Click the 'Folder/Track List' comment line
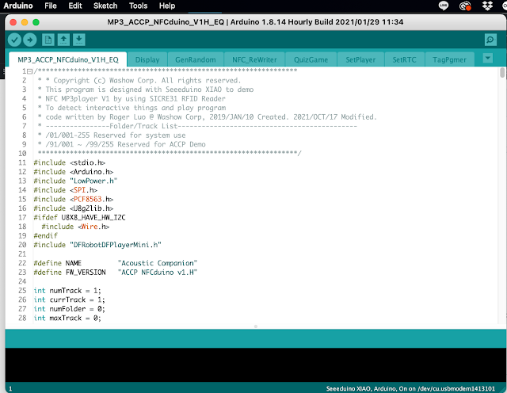 [197, 126]
